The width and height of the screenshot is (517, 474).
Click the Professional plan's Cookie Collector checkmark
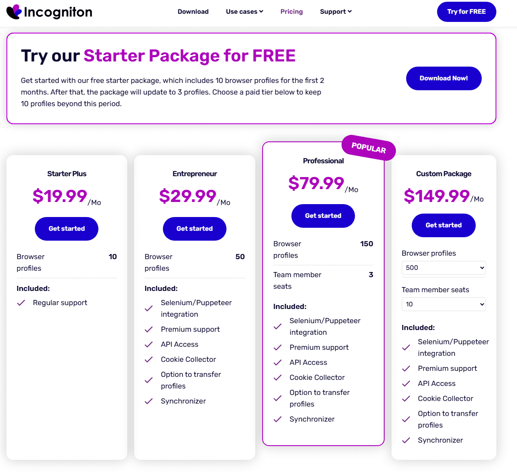278,378
